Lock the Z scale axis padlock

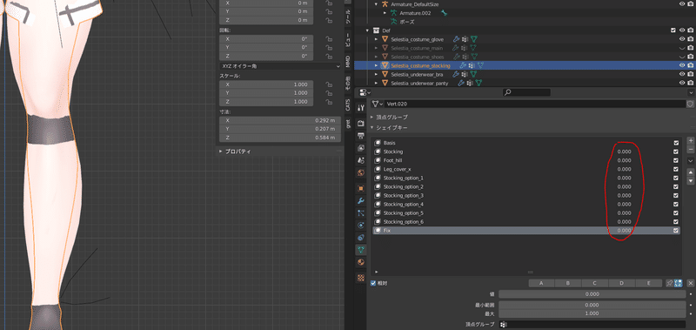[329, 102]
